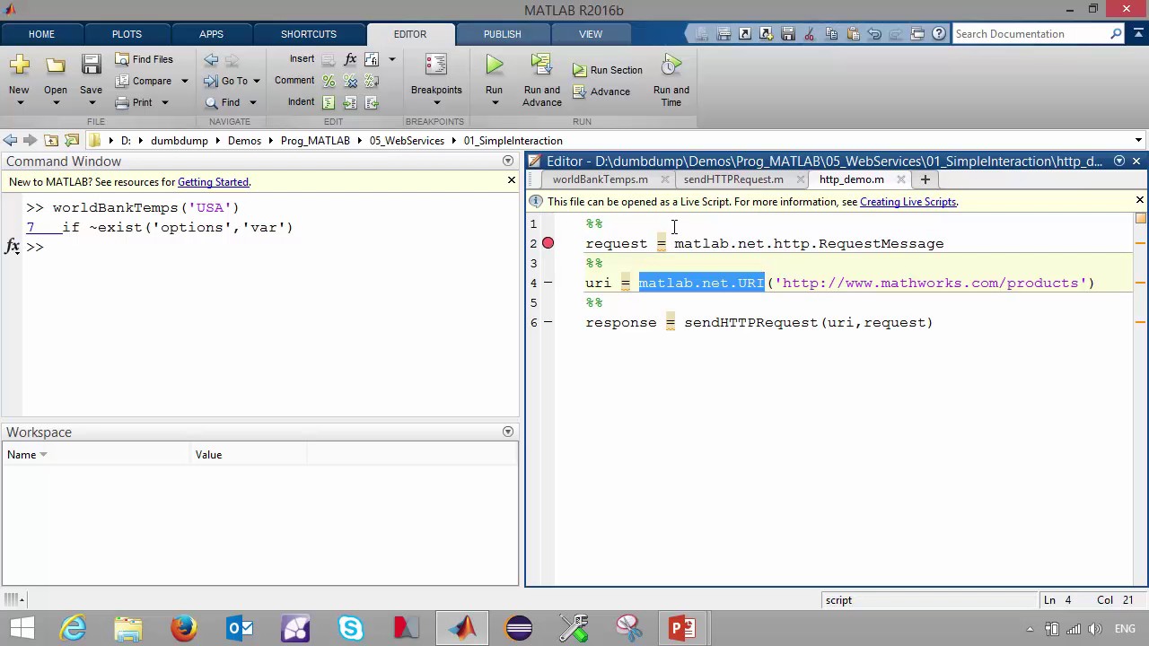This screenshot has width=1149, height=646.
Task: Click the Open folder icon
Action: pyautogui.click(x=56, y=65)
